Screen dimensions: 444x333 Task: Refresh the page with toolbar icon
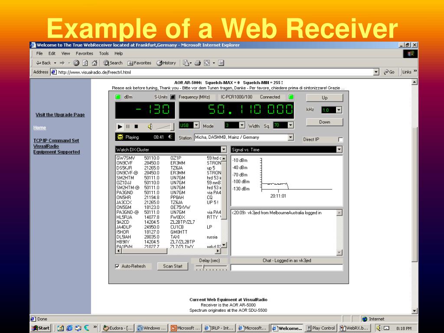(85, 63)
